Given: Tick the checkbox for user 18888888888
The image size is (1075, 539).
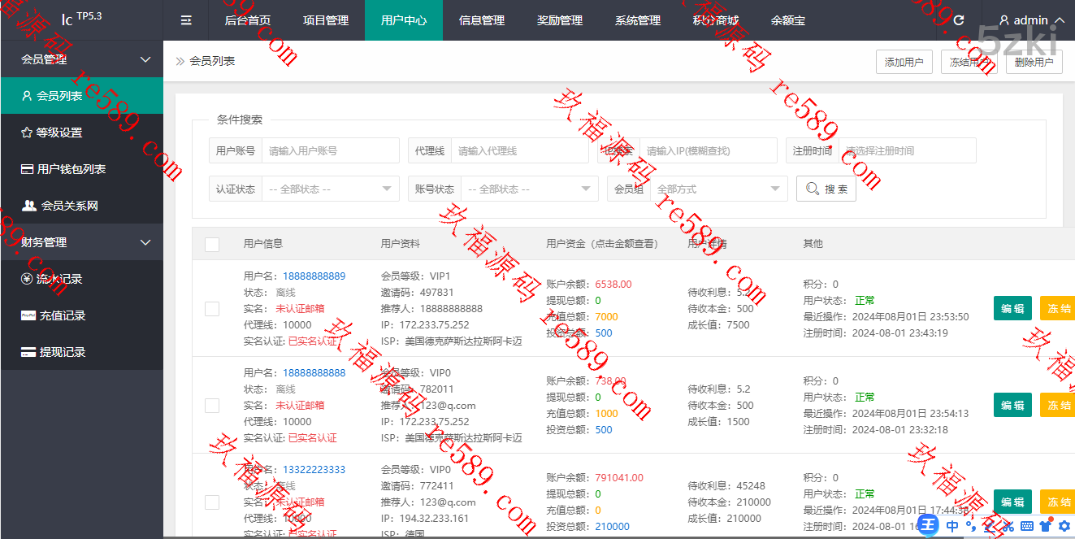Looking at the screenshot, I should 212,405.
